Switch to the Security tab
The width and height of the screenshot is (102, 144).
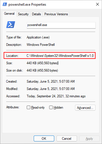[23, 14]
